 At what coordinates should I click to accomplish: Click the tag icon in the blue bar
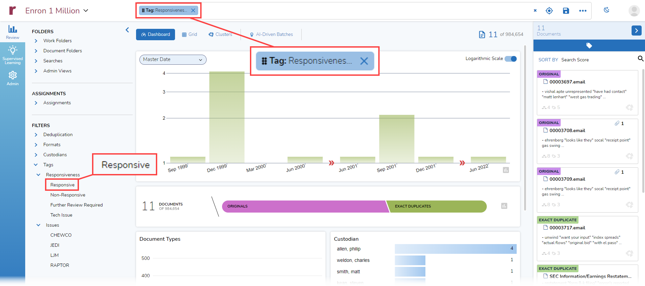click(589, 45)
